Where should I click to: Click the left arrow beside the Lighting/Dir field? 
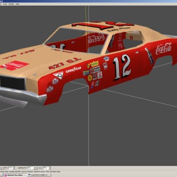[35, 168]
